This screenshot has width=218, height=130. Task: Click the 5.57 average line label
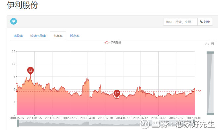(198, 91)
